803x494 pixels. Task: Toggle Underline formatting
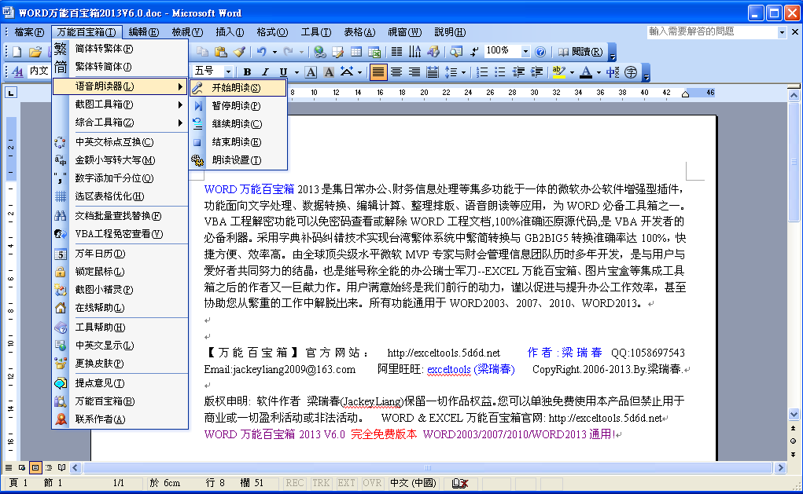[x=283, y=72]
